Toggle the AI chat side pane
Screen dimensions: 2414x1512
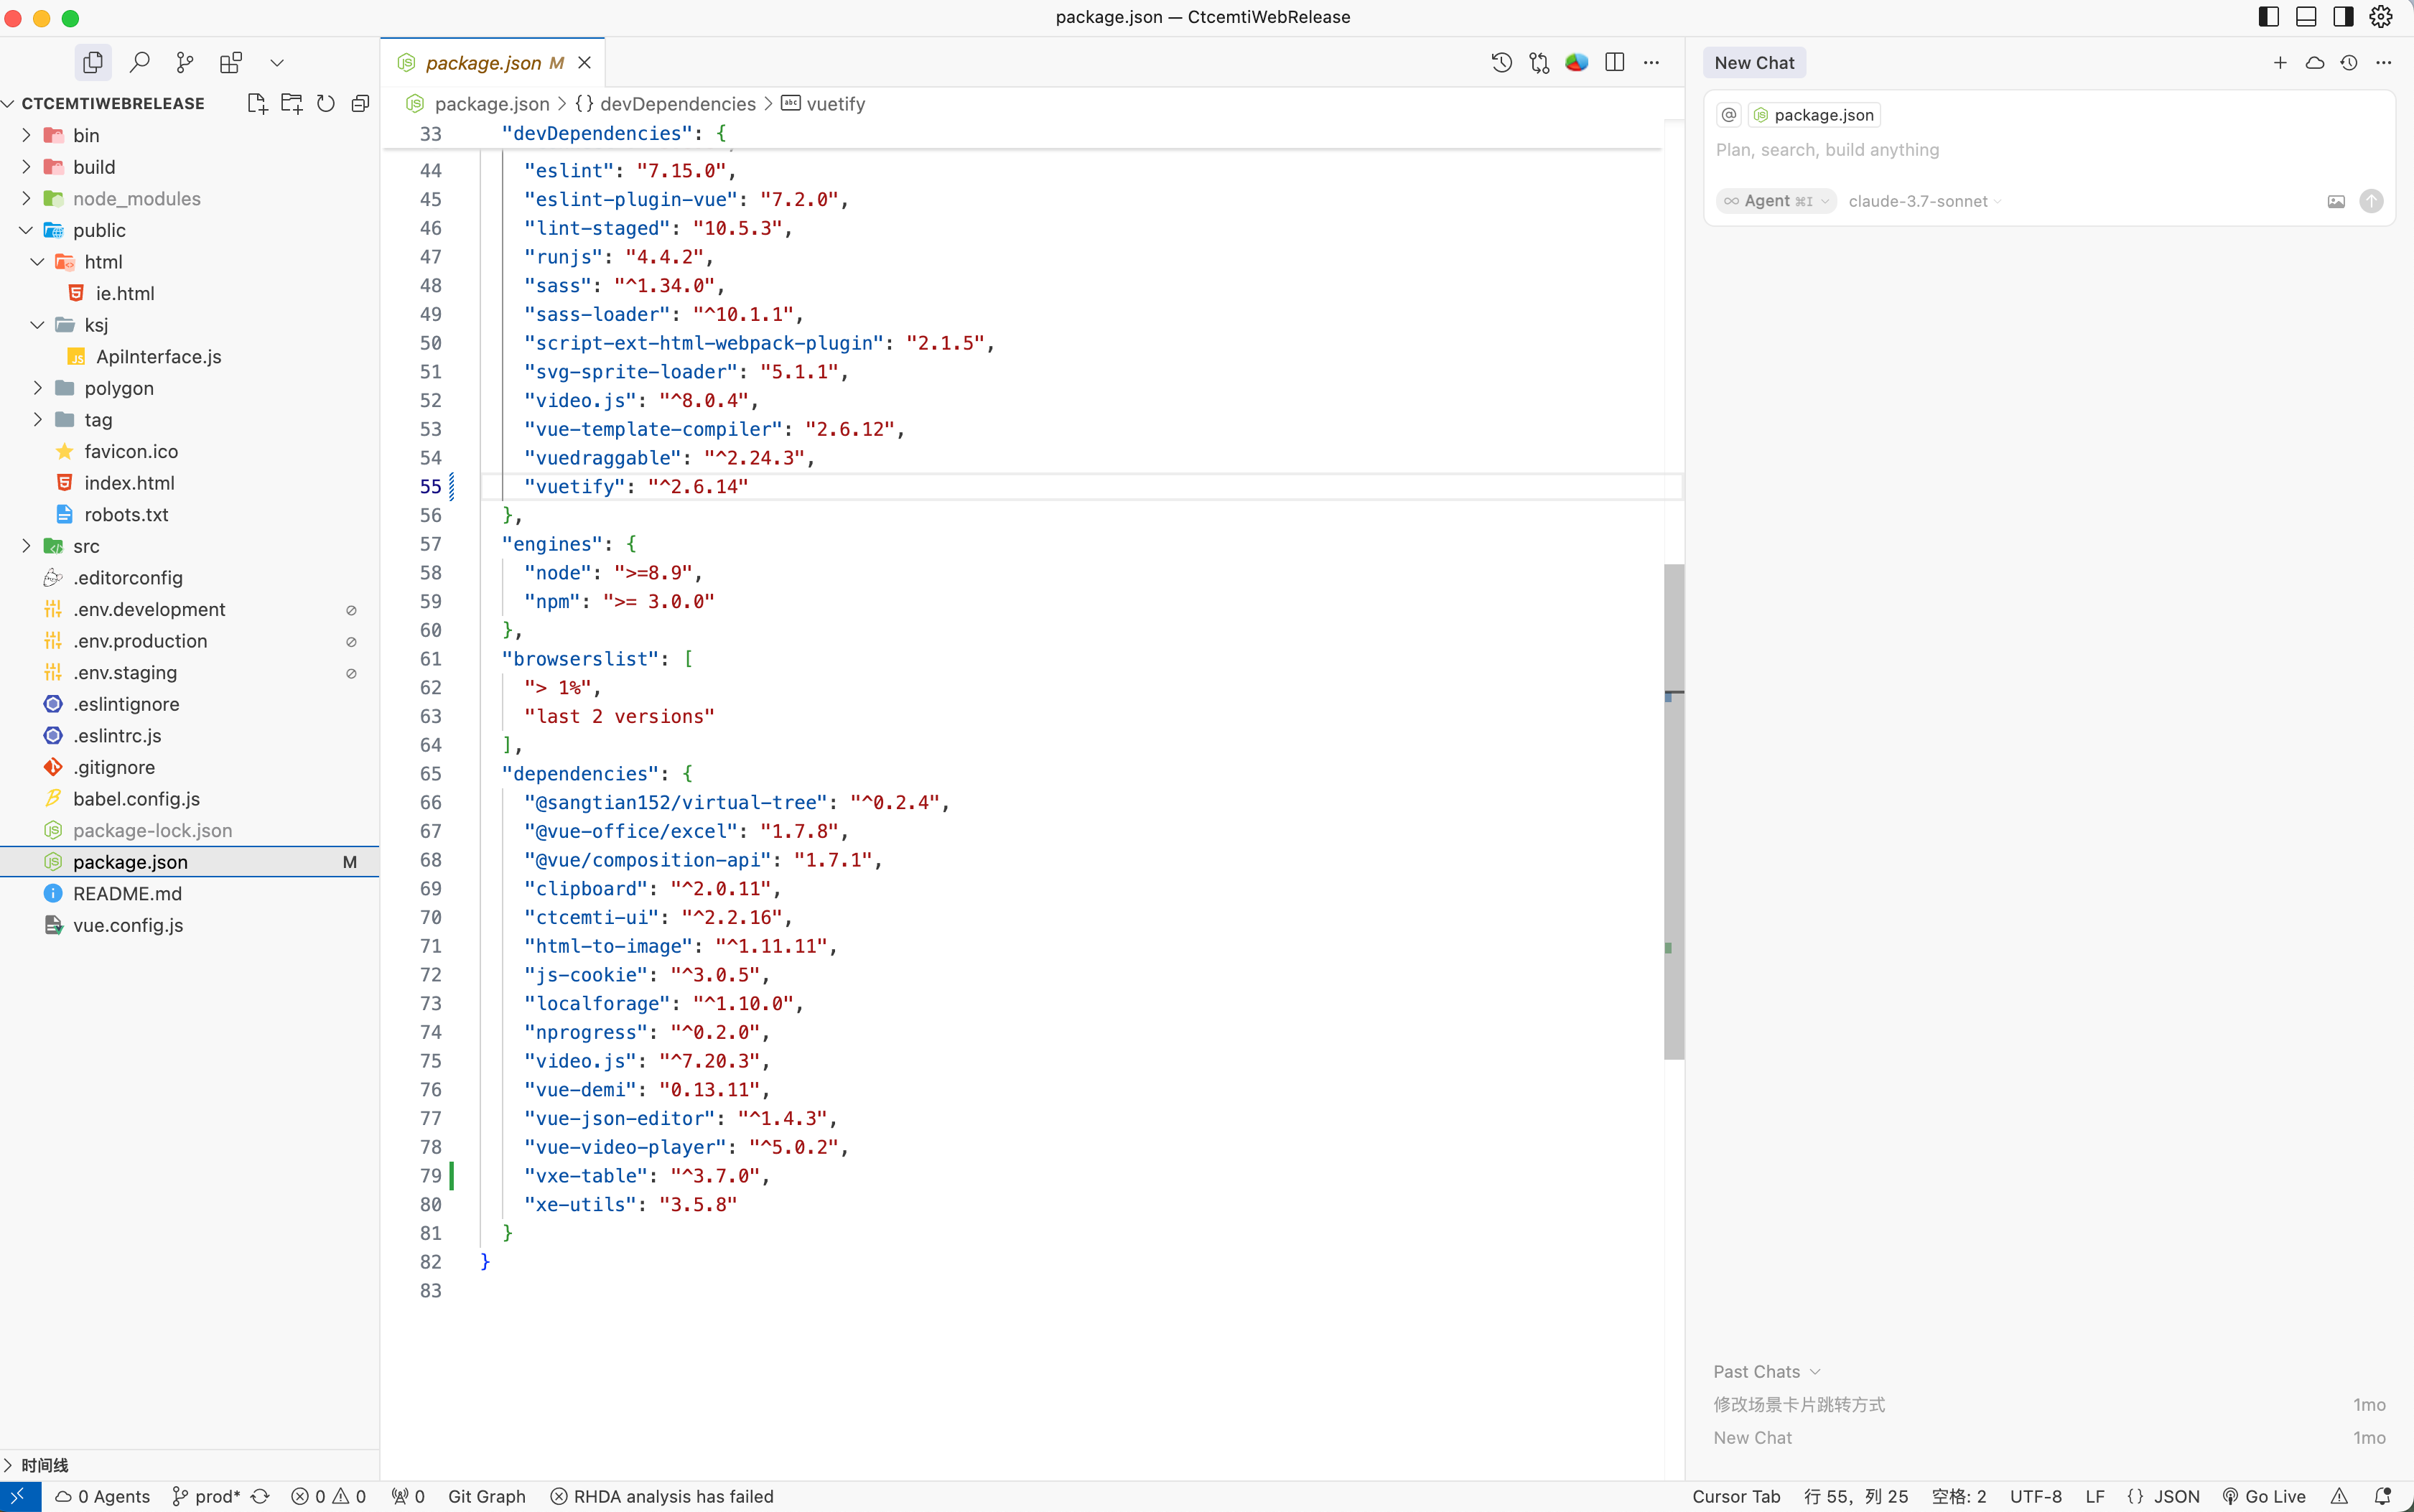click(2343, 16)
